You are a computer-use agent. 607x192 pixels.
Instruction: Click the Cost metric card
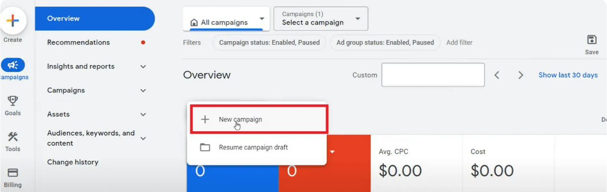[508, 163]
